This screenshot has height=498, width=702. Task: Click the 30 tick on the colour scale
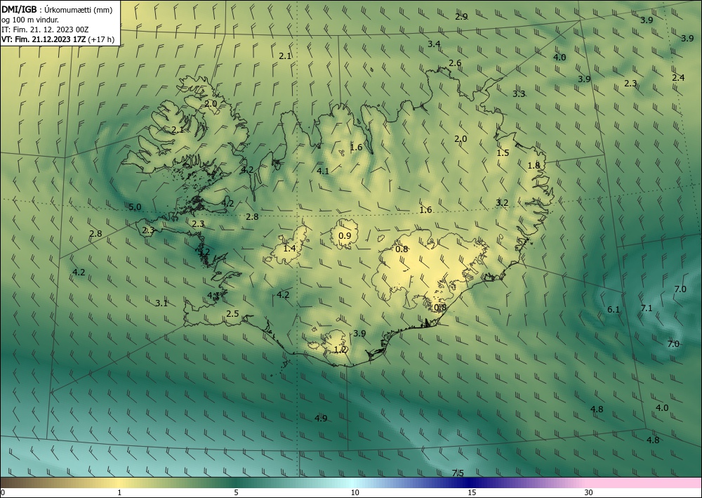pyautogui.click(x=589, y=492)
